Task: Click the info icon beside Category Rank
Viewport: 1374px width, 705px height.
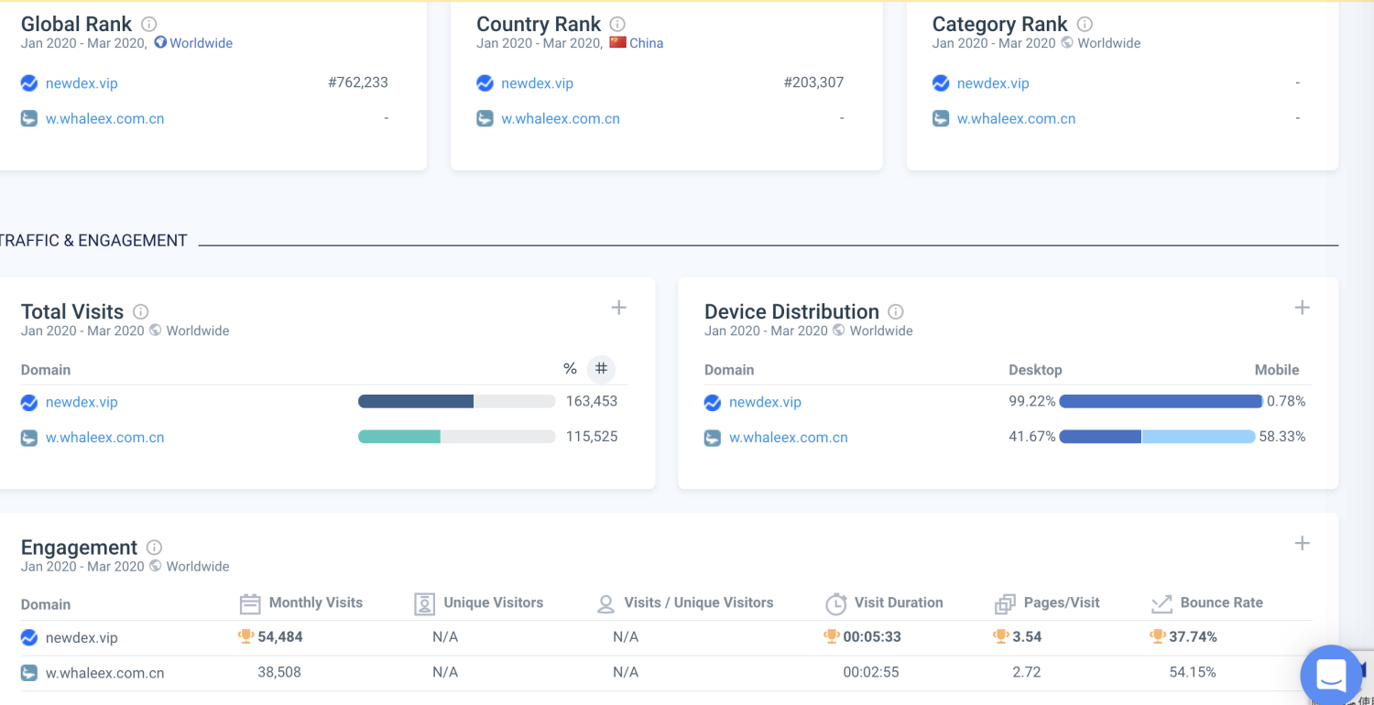Action: tap(1085, 25)
